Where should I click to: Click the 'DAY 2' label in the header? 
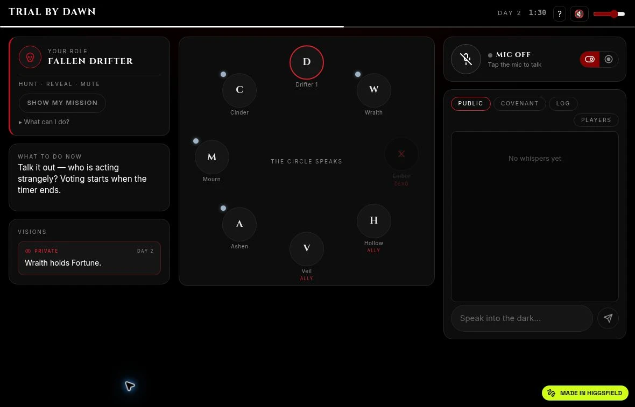point(509,13)
